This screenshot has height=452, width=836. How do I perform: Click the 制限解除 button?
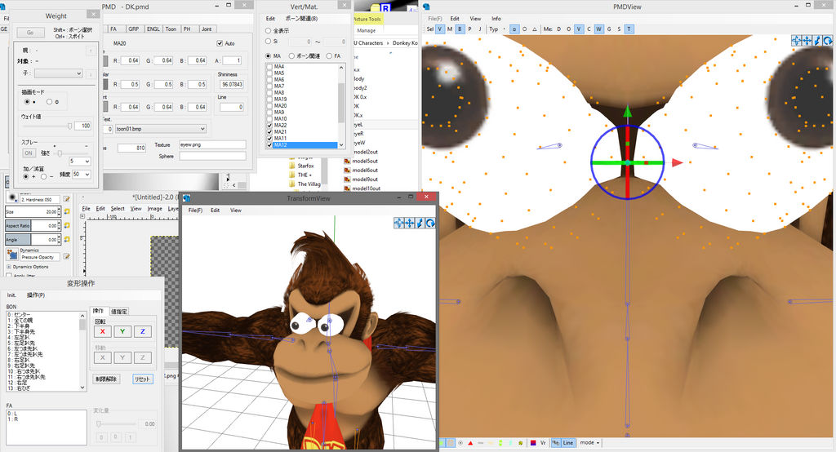pos(107,379)
